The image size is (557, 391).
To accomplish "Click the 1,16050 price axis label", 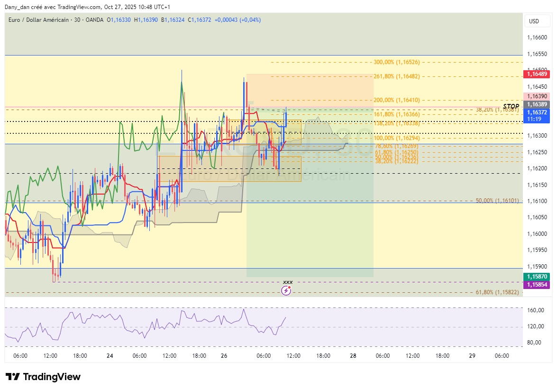I will coord(537,217).
